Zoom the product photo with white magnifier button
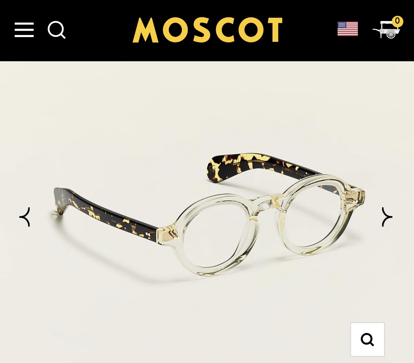The width and height of the screenshot is (414, 363). (368, 339)
